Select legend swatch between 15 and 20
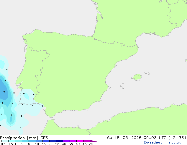This screenshot has width=187, height=145. [46, 141]
